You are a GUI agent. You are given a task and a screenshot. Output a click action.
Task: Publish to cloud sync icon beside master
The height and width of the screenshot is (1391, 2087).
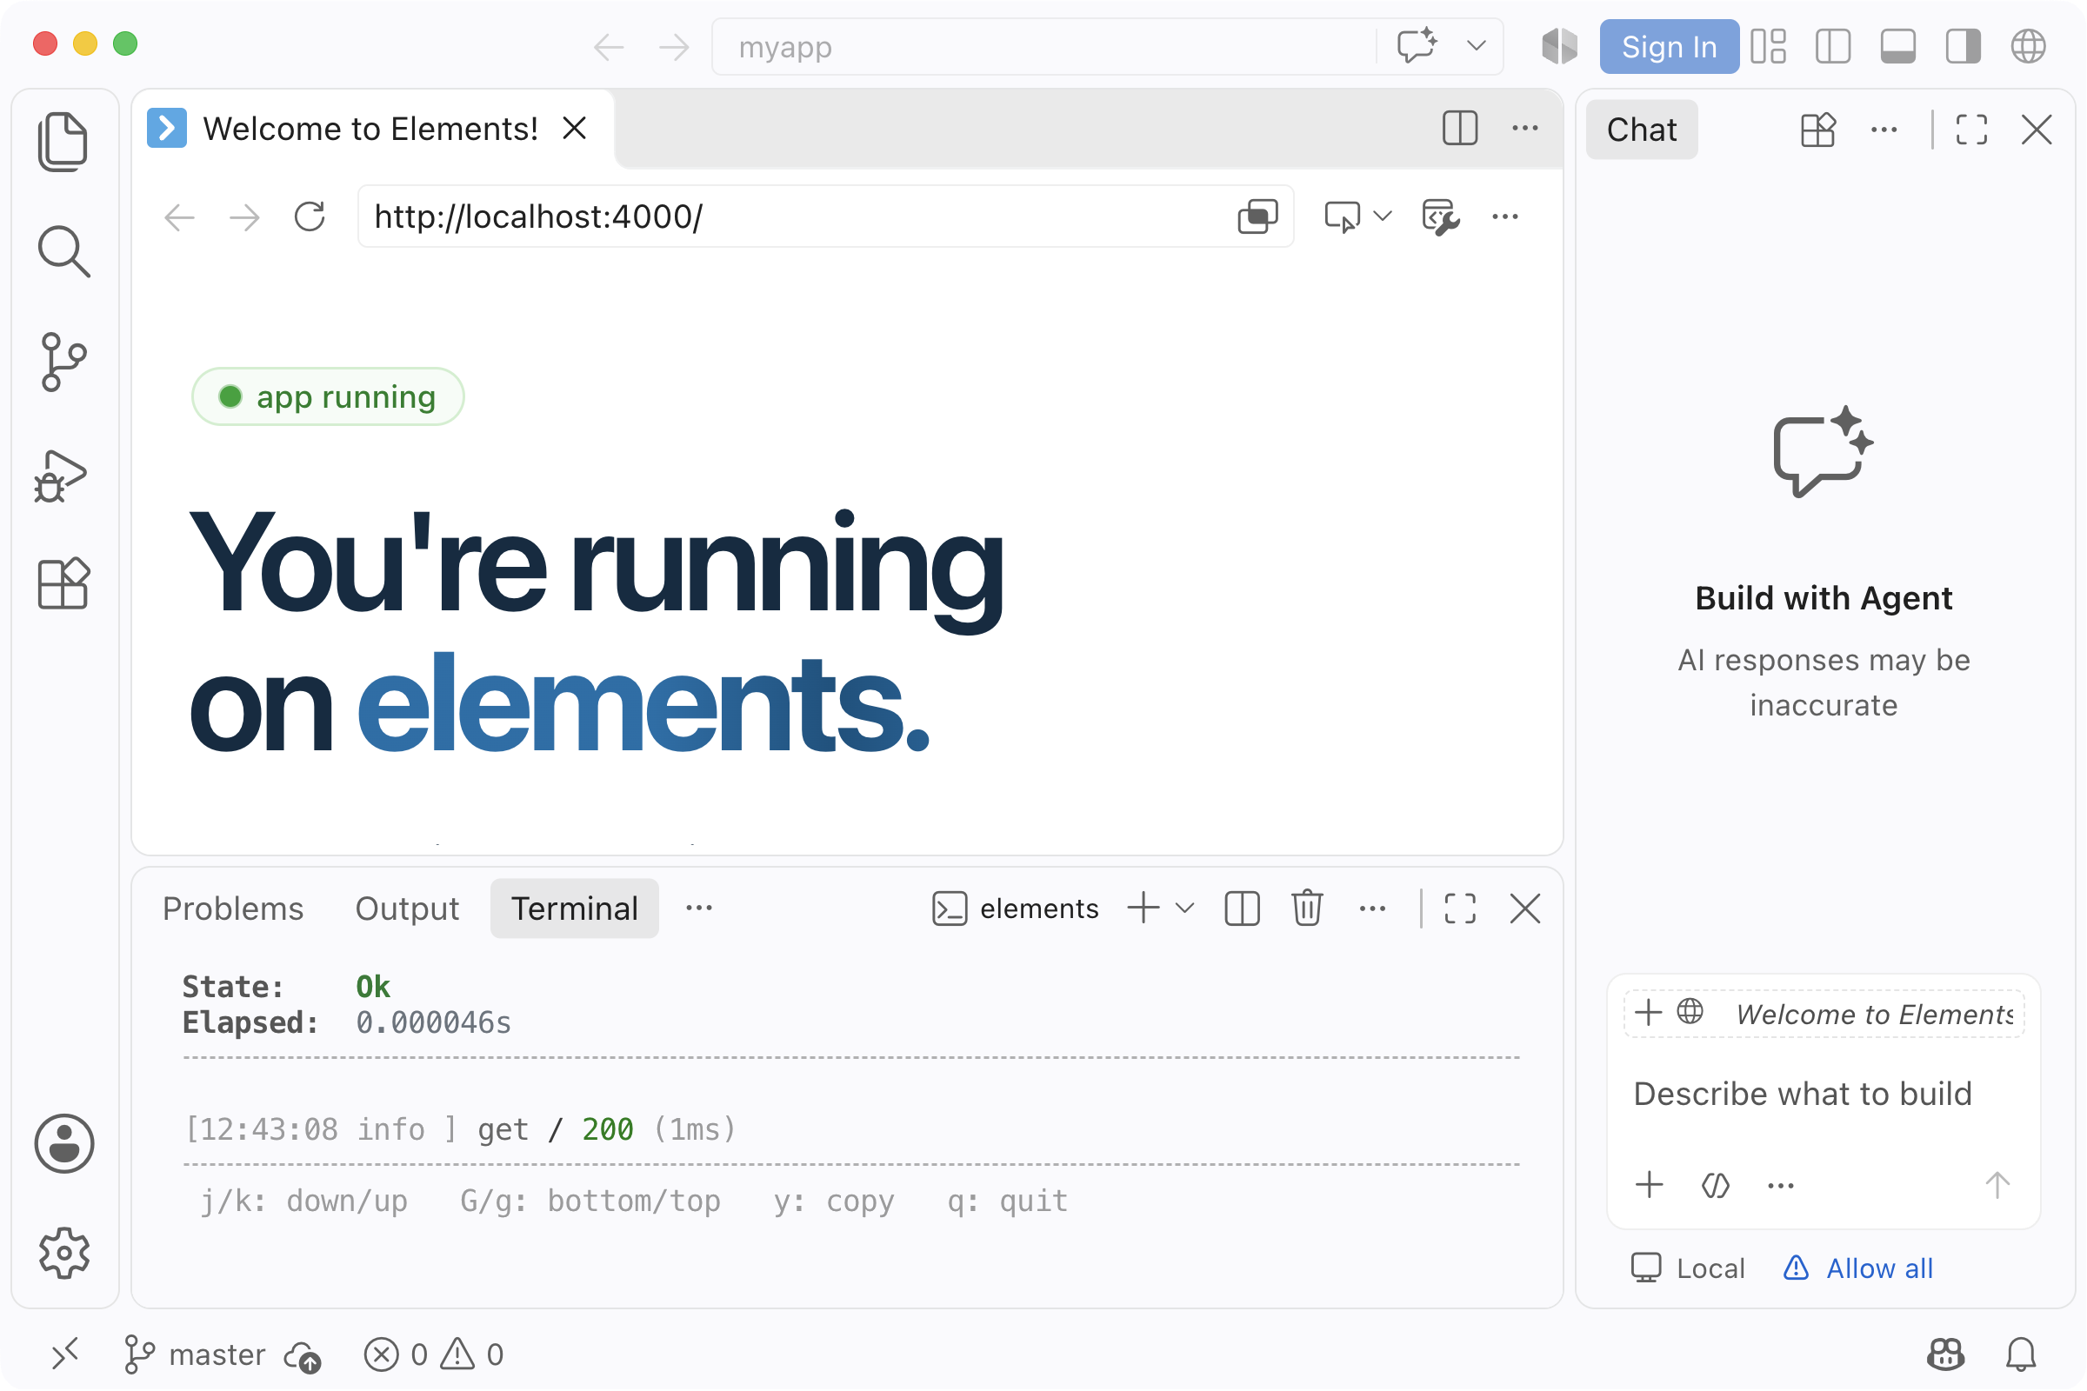point(302,1355)
